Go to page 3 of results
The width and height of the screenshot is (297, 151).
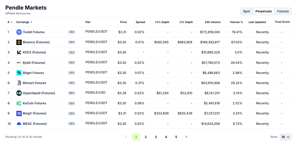pos(156,137)
